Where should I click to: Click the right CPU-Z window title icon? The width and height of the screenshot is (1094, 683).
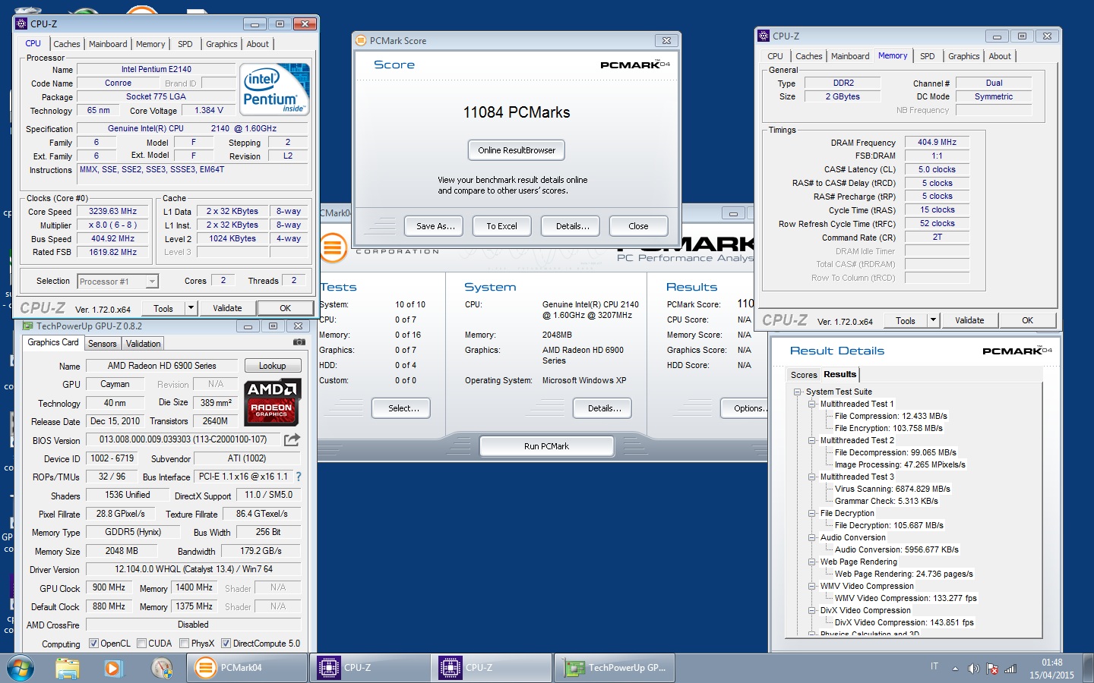(x=764, y=36)
